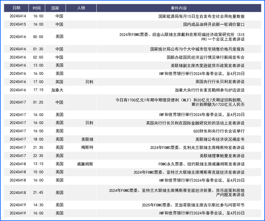
Task: Select the time cell 14:30
Action: coord(38,205)
